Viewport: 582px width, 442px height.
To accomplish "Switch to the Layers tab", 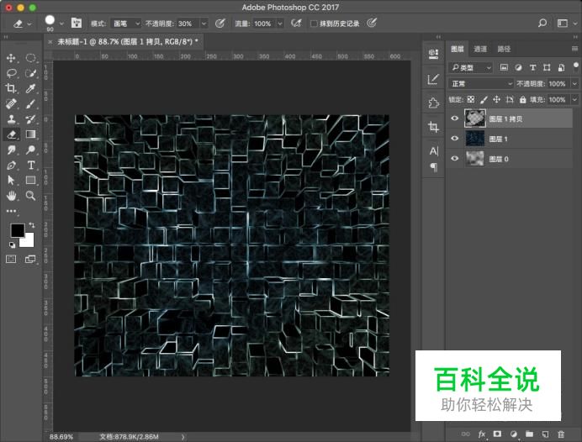I will point(458,49).
